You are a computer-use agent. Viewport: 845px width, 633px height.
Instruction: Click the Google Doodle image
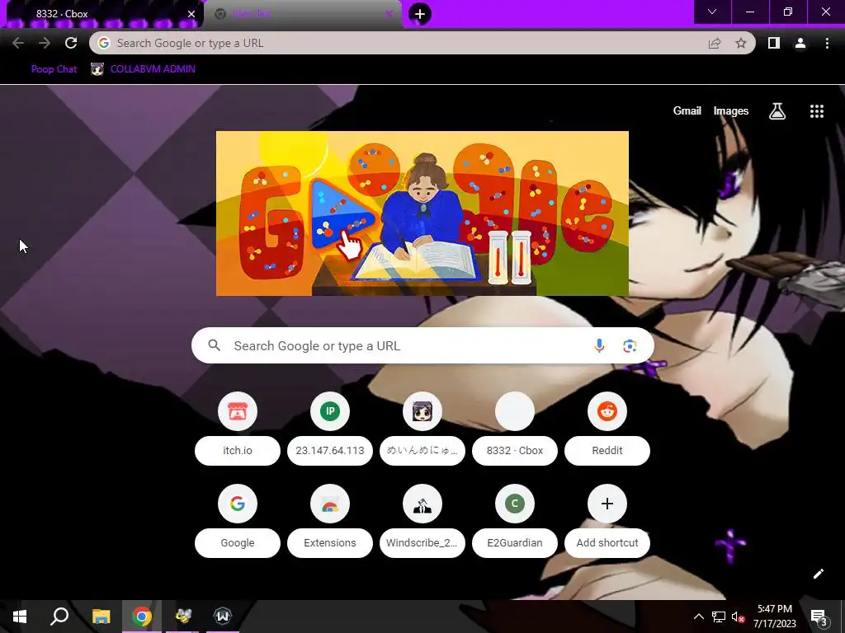point(422,213)
